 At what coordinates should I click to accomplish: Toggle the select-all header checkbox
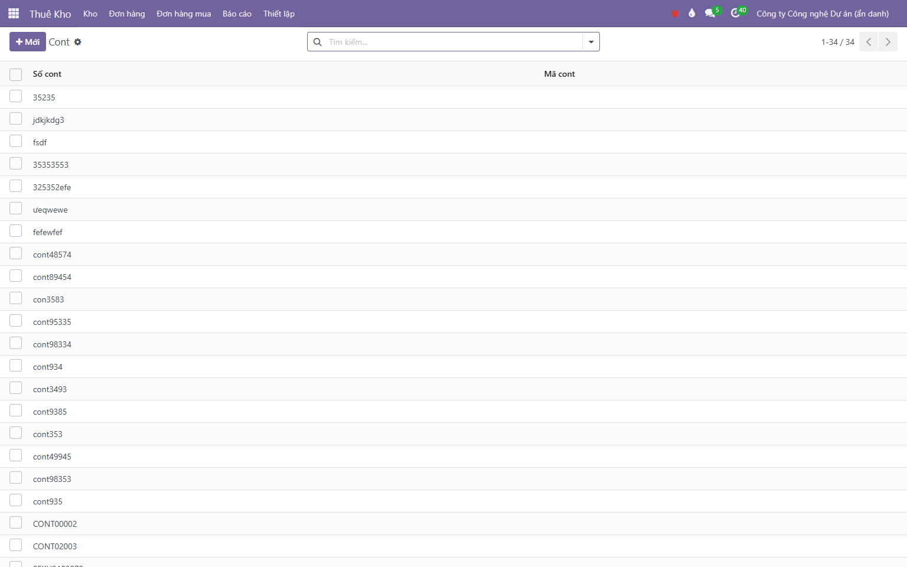pyautogui.click(x=16, y=74)
